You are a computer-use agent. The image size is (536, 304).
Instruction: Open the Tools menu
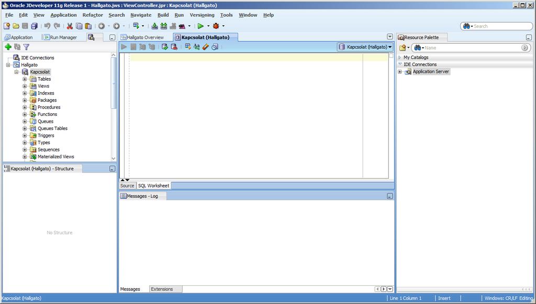pyautogui.click(x=226, y=15)
